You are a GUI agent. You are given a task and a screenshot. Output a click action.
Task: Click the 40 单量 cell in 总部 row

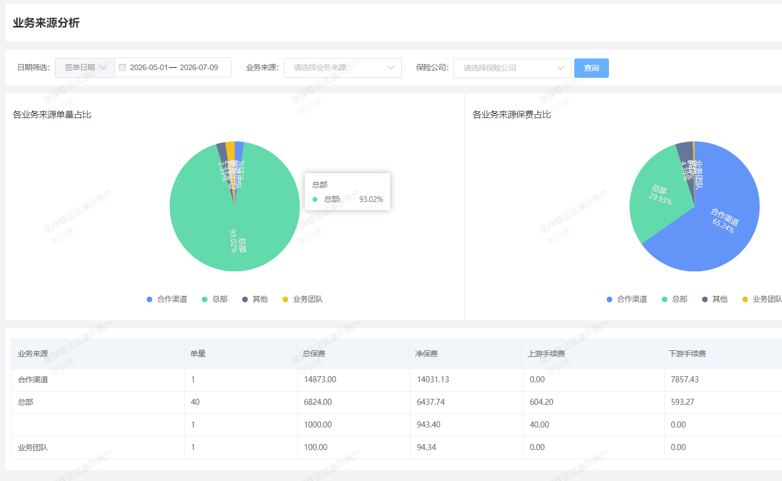241,402
